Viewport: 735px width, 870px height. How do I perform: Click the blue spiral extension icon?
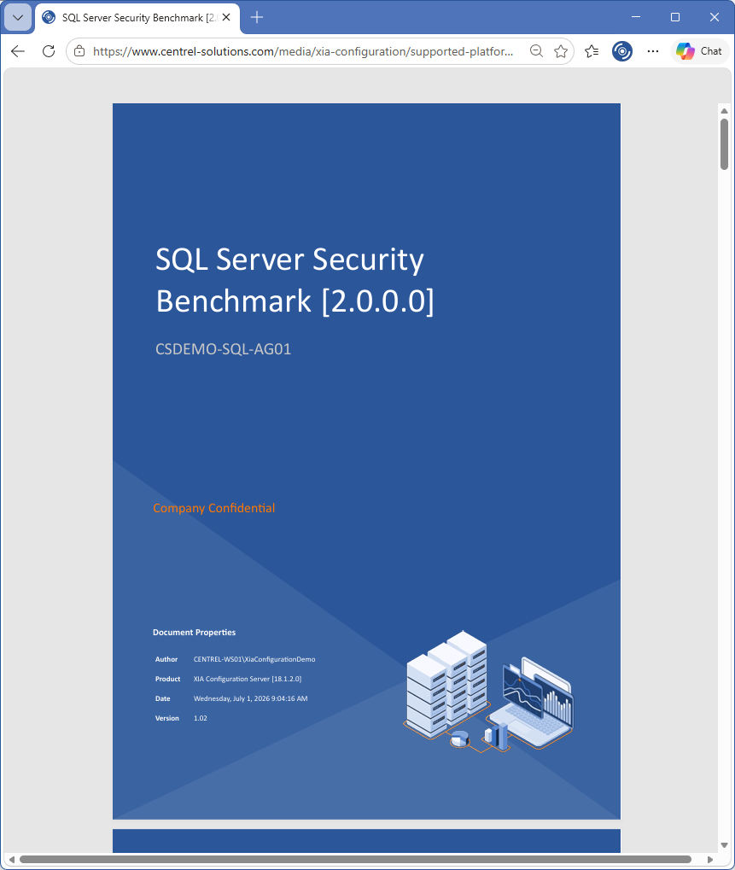pos(622,51)
